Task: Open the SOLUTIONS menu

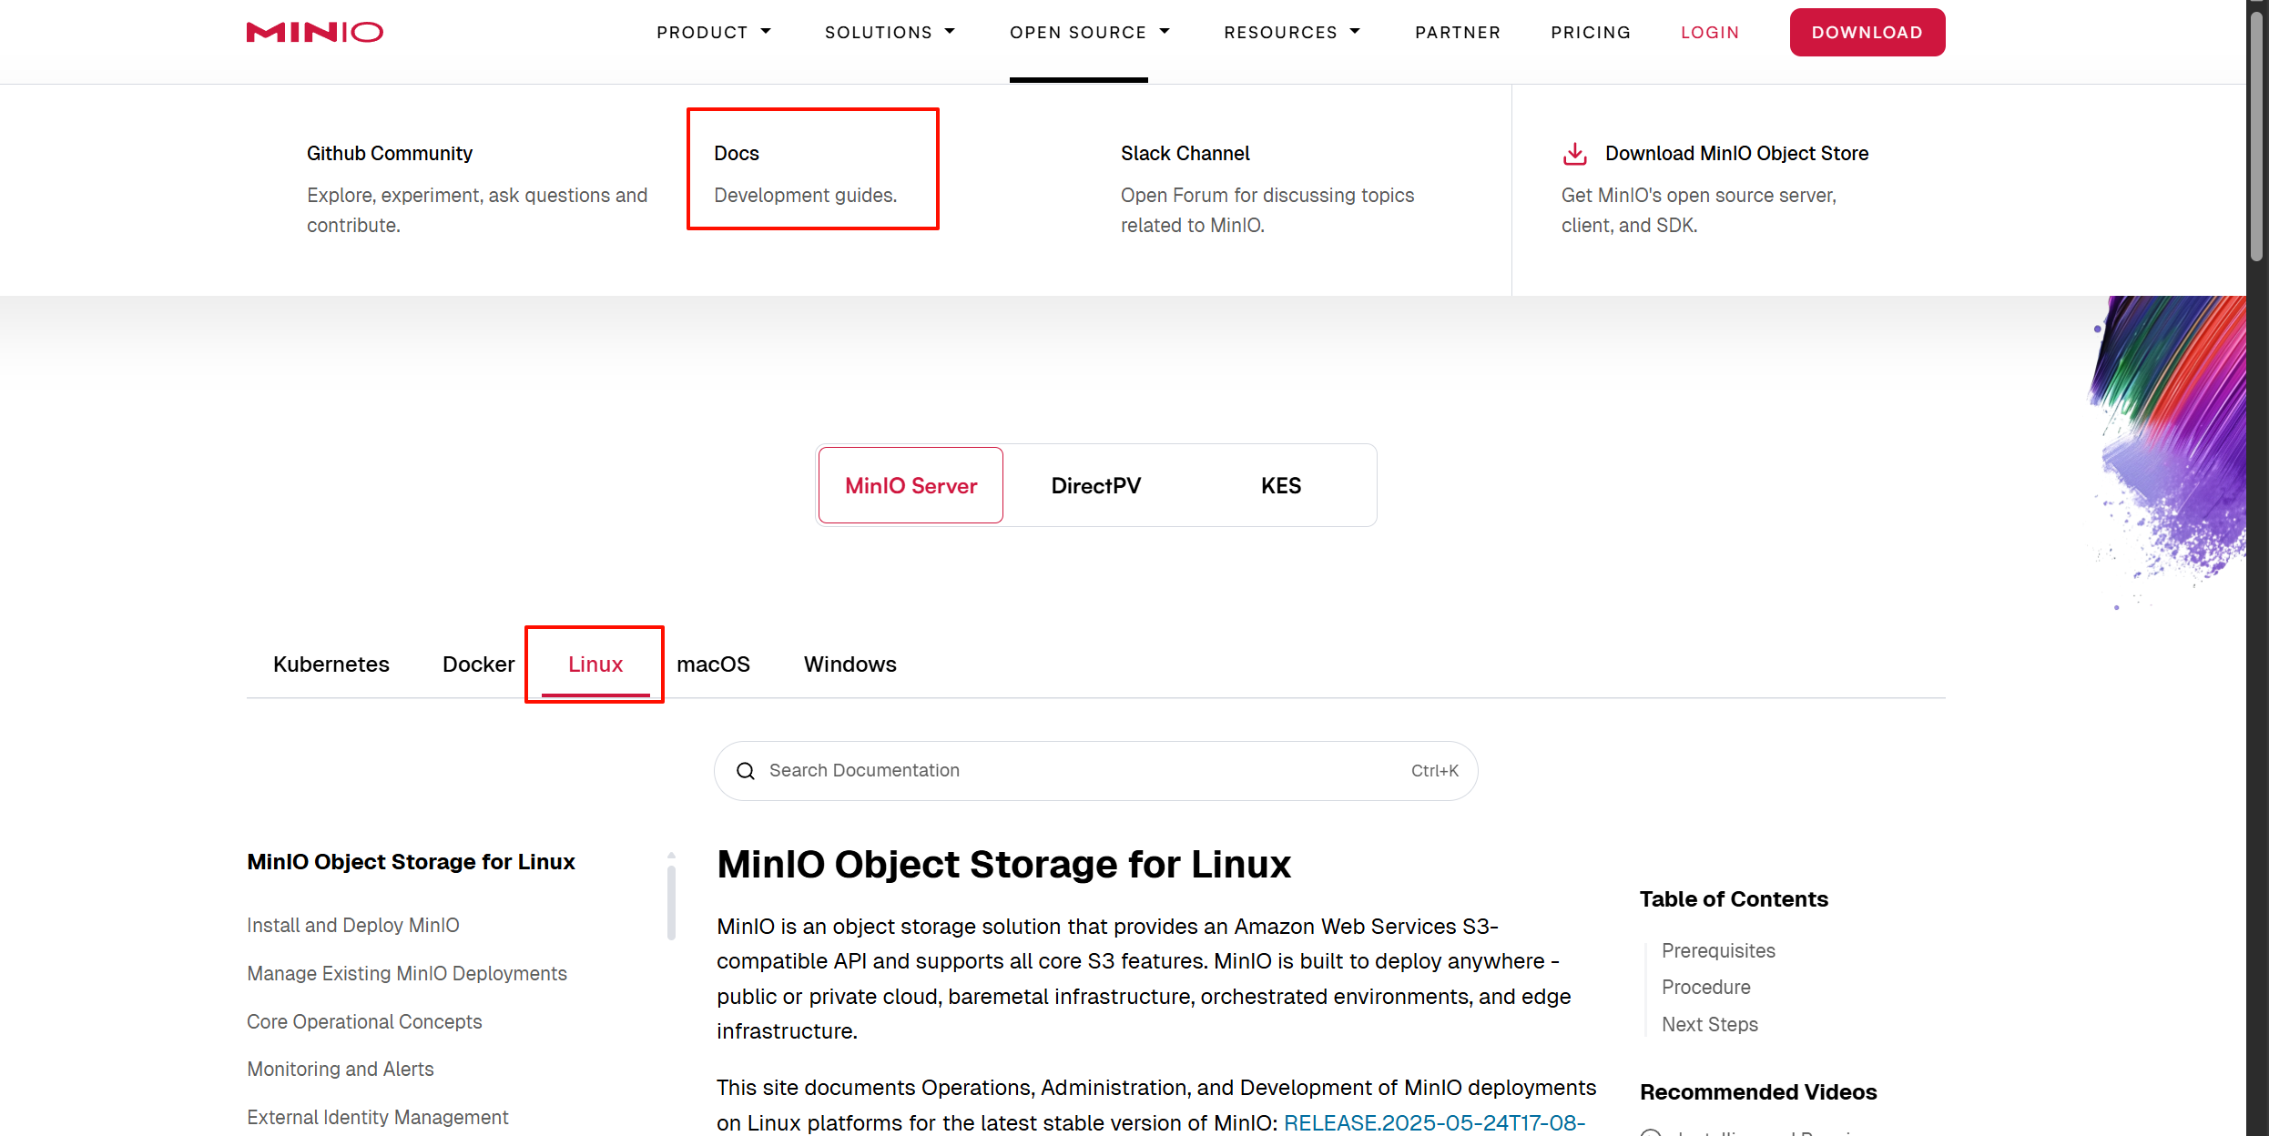Action: (x=879, y=33)
